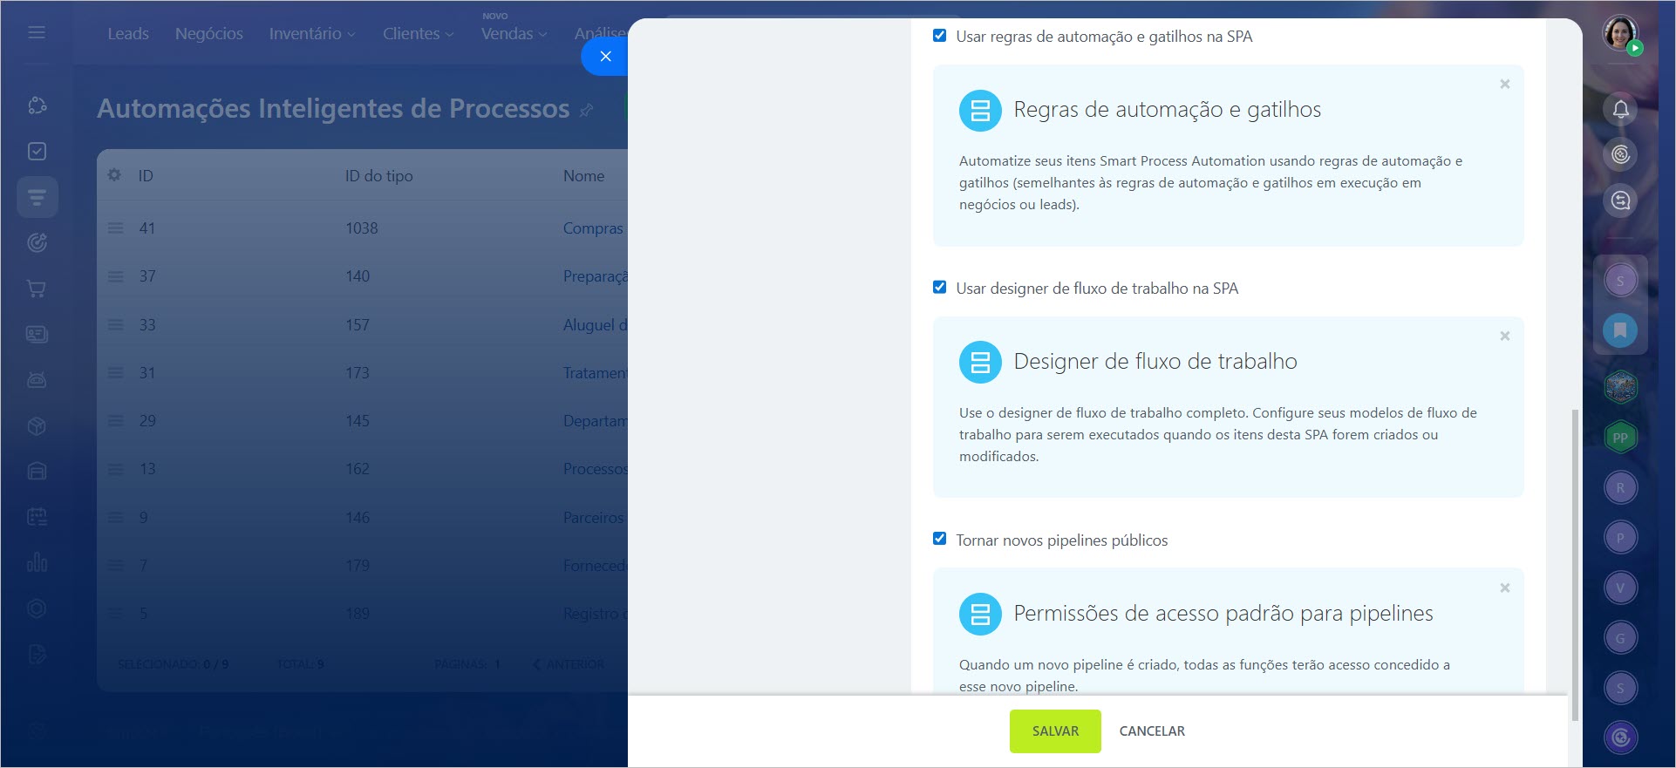
Task: Click the bookmark icon in right panel
Action: [1620, 330]
